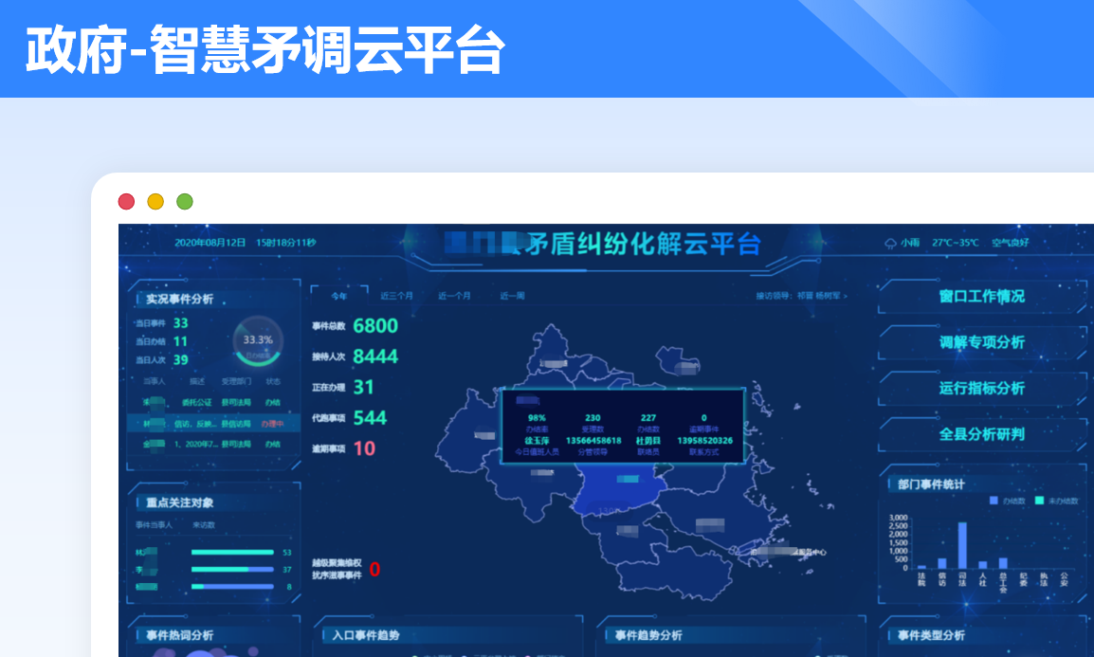Click the 事件总数 6800 value
Image resolution: width=1094 pixels, height=657 pixels.
[375, 326]
